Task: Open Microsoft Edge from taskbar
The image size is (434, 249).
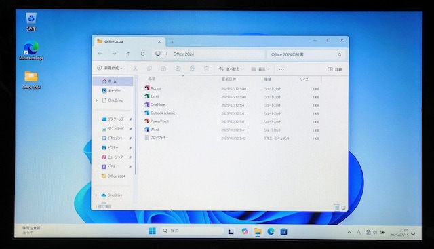Action: [x=271, y=231]
